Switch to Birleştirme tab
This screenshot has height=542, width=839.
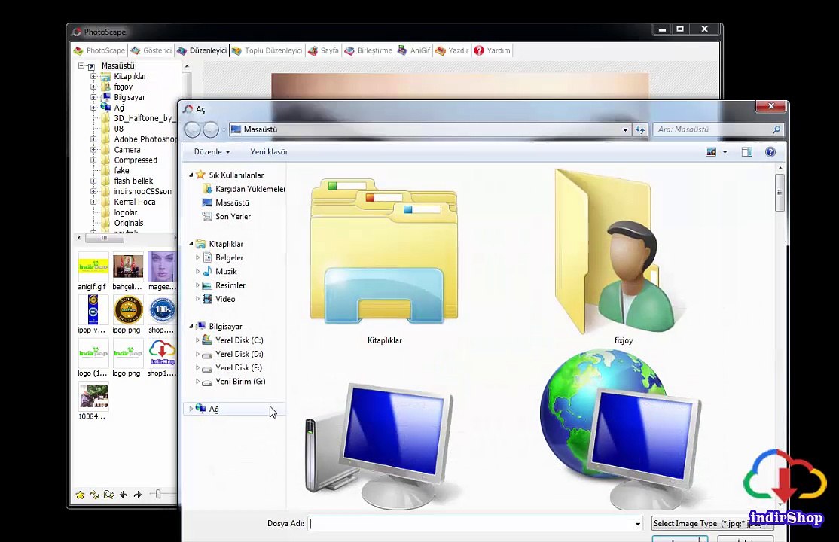(369, 51)
